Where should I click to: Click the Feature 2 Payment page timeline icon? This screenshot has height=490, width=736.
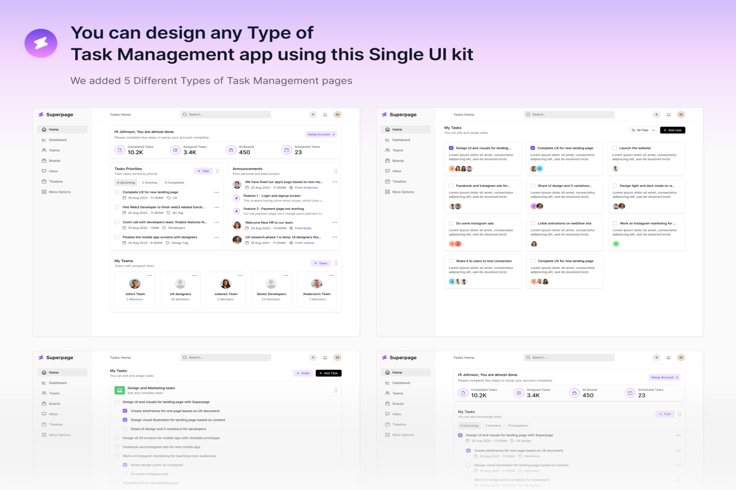[x=237, y=211]
